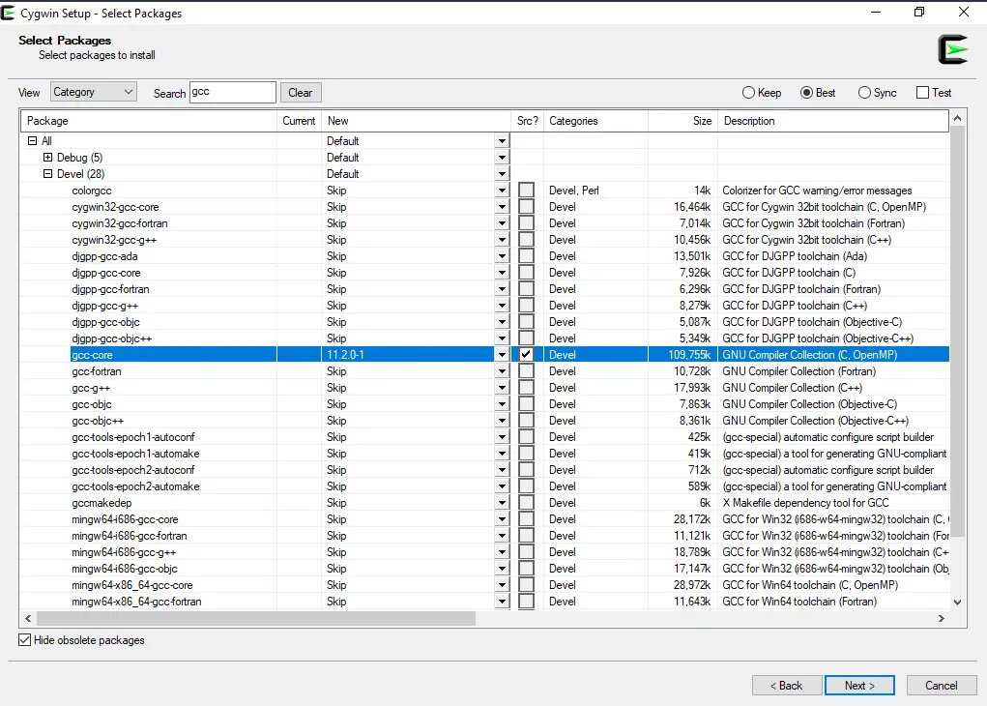This screenshot has width=987, height=706.
Task: Open version dropdown for mingw64-x86_64-gcc-core
Action: (502, 585)
